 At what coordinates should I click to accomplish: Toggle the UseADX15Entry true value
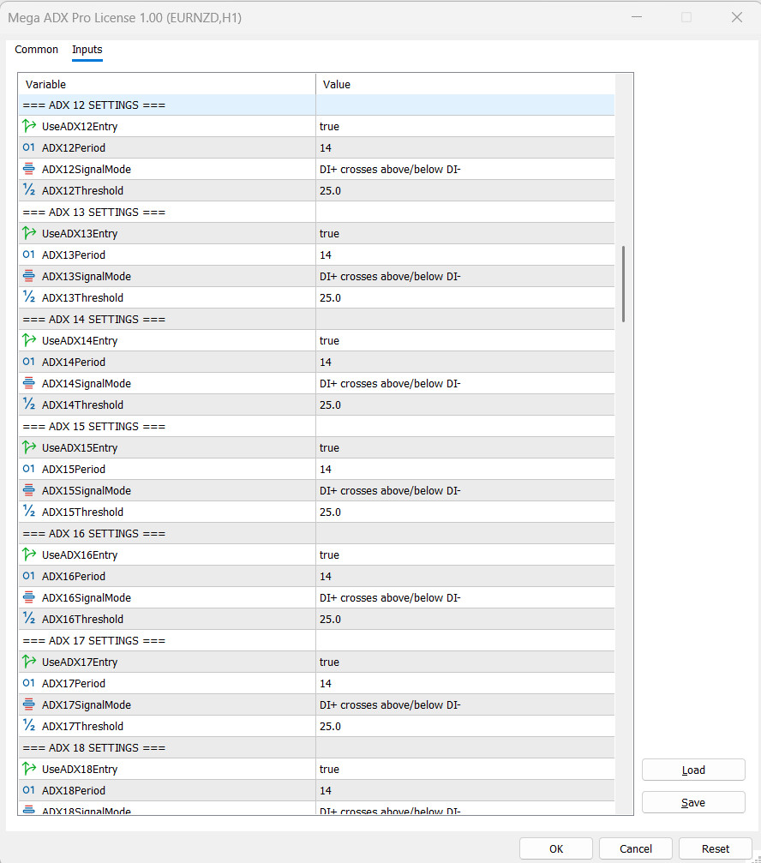465,447
